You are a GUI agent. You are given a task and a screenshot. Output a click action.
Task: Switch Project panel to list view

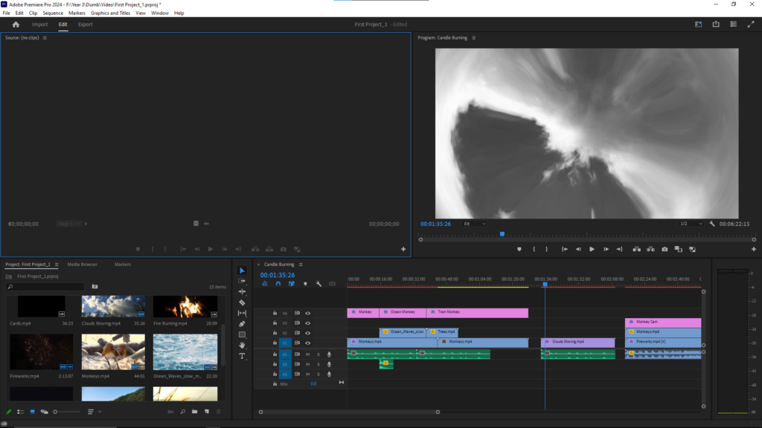(x=20, y=412)
